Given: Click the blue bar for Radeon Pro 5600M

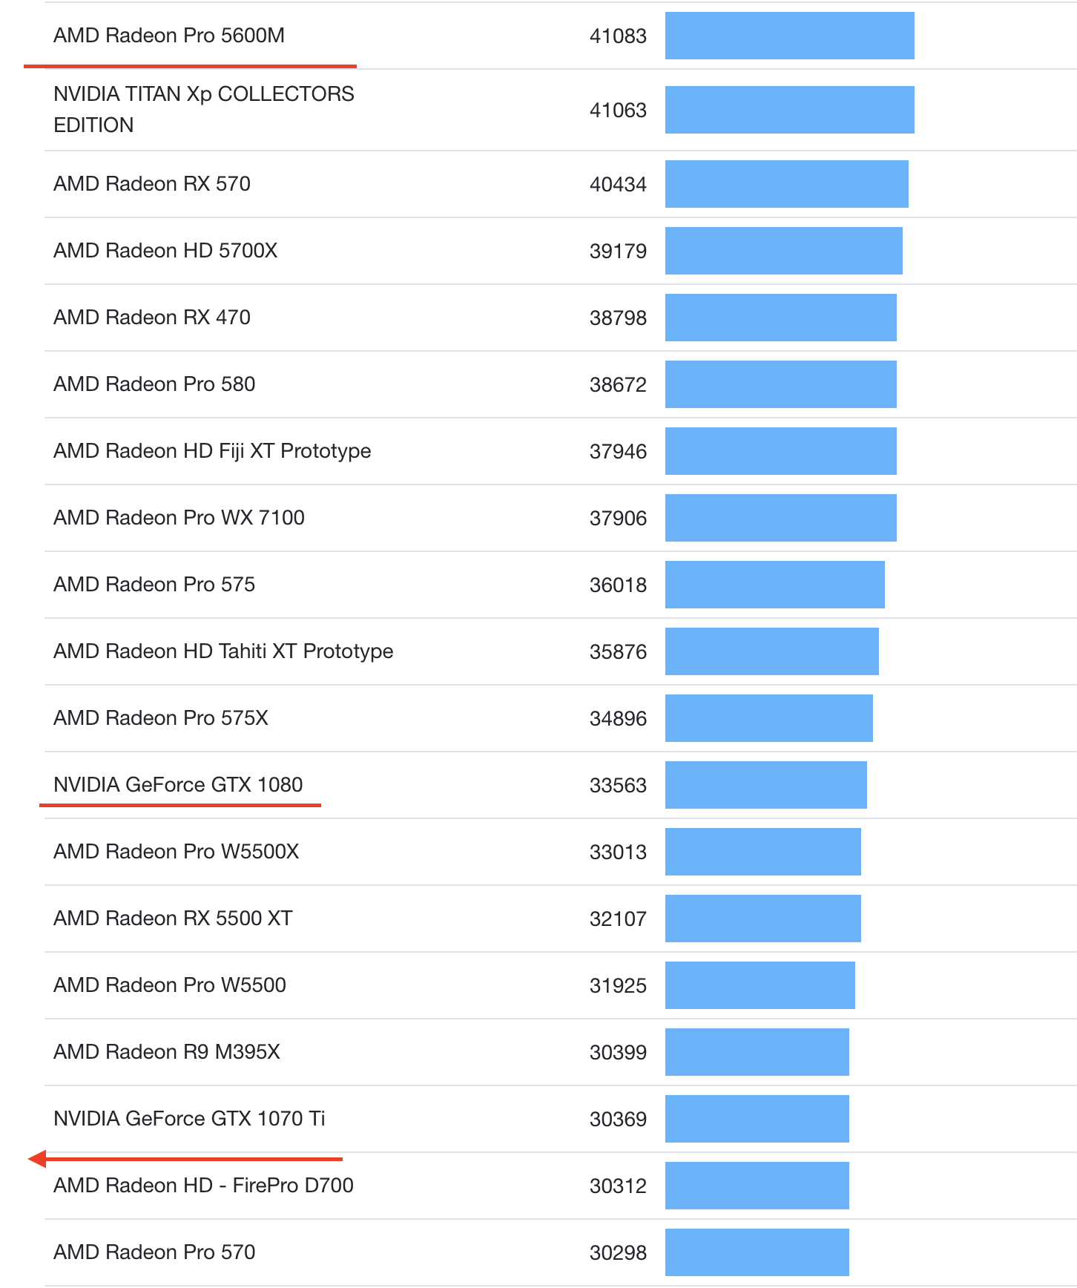Looking at the screenshot, I should (790, 36).
